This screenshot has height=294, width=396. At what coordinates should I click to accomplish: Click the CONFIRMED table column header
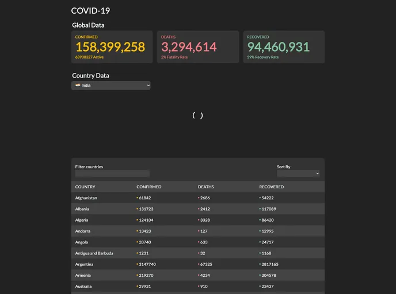149,187
